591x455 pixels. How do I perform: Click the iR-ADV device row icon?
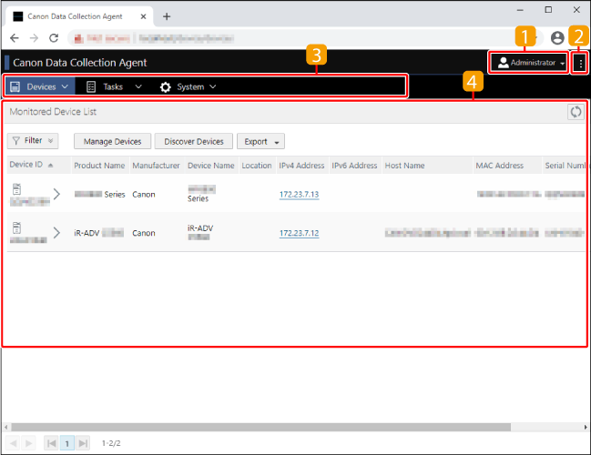tap(16, 227)
